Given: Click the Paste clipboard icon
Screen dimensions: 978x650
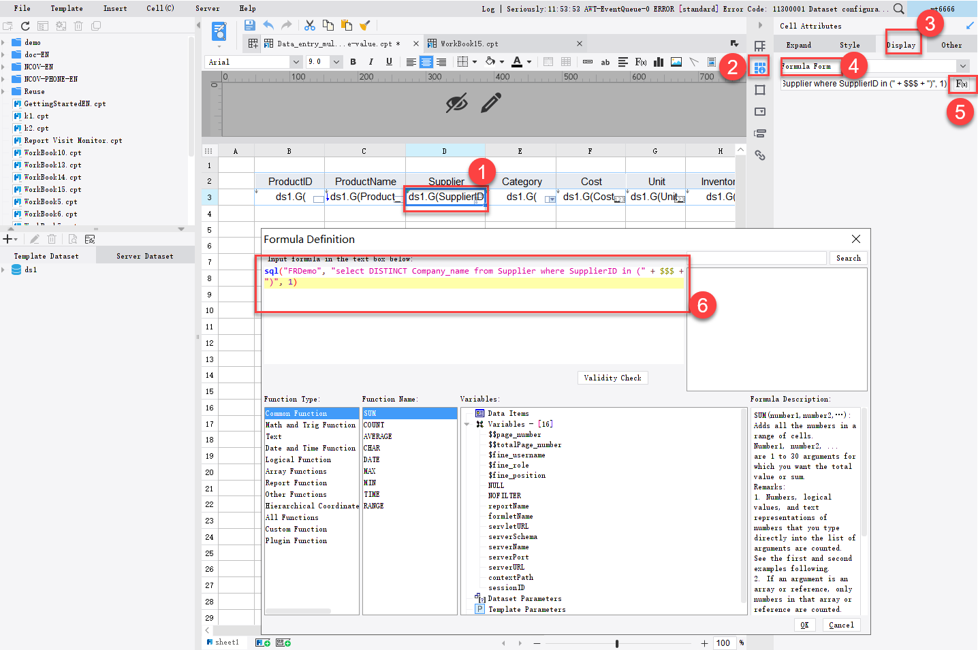Looking at the screenshot, I should [347, 25].
